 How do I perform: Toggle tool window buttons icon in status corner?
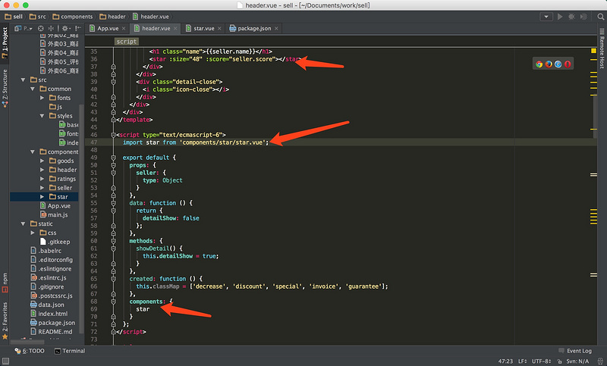pos(5,361)
